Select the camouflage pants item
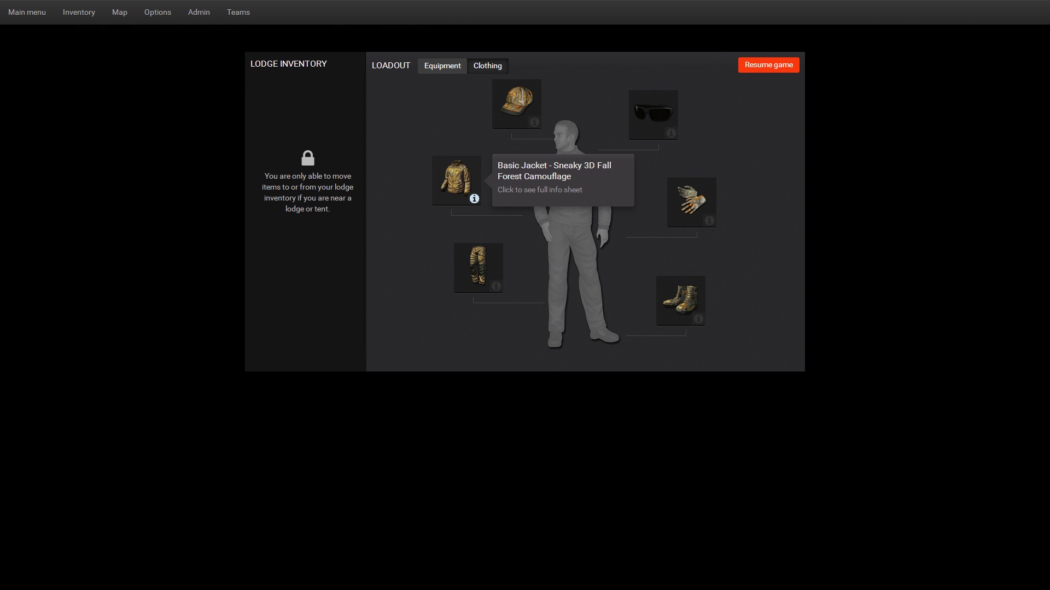Image resolution: width=1050 pixels, height=590 pixels. click(x=478, y=268)
